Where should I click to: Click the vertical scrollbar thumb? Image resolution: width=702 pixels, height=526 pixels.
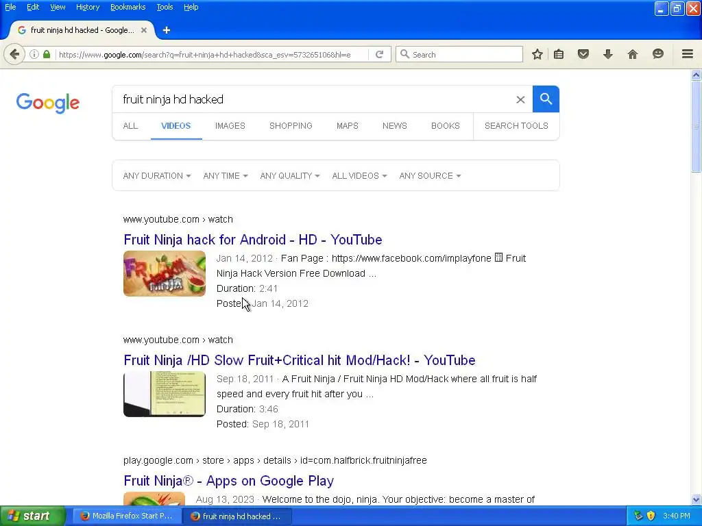pos(696,126)
